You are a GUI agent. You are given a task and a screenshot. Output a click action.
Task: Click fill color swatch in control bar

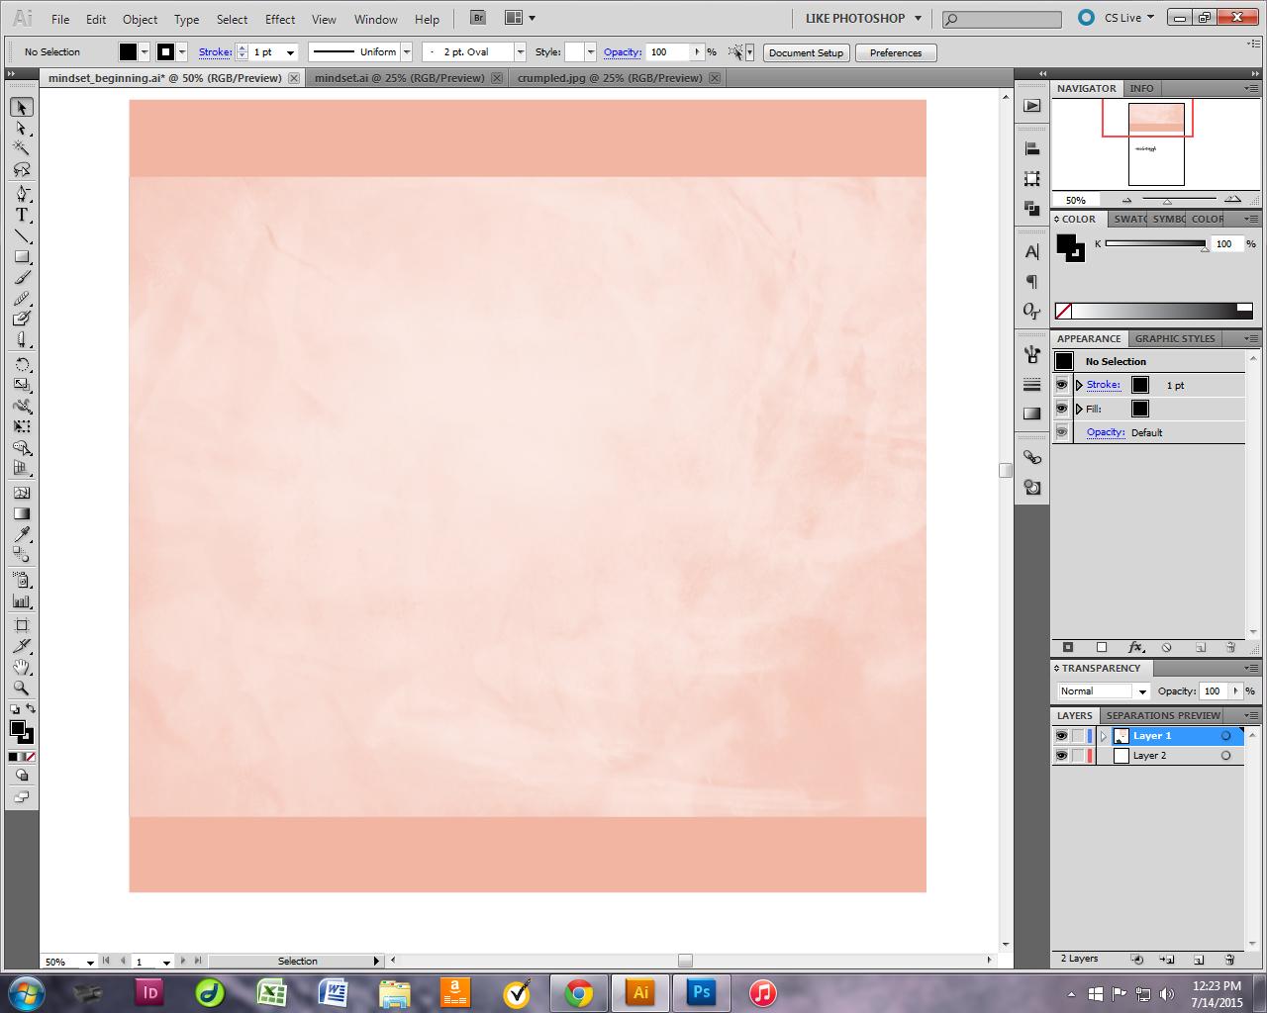(x=128, y=52)
